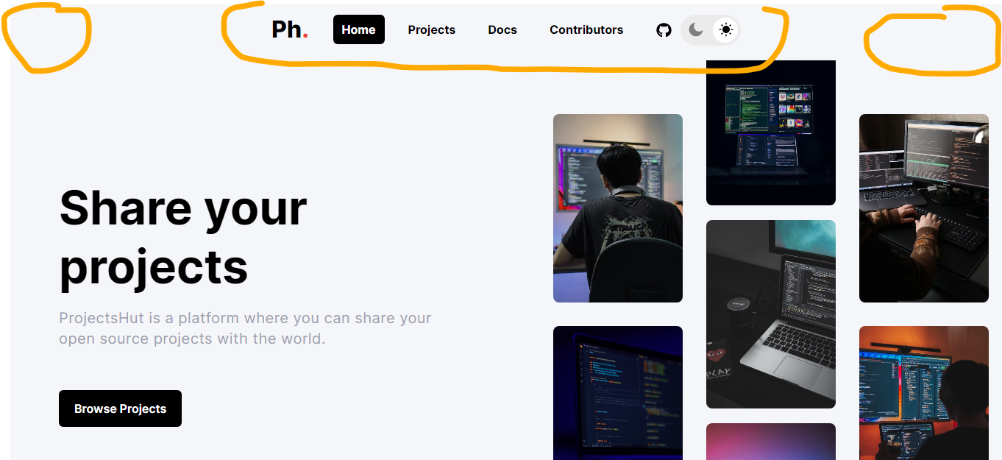
Task: Open the Docs page
Action: coord(502,29)
